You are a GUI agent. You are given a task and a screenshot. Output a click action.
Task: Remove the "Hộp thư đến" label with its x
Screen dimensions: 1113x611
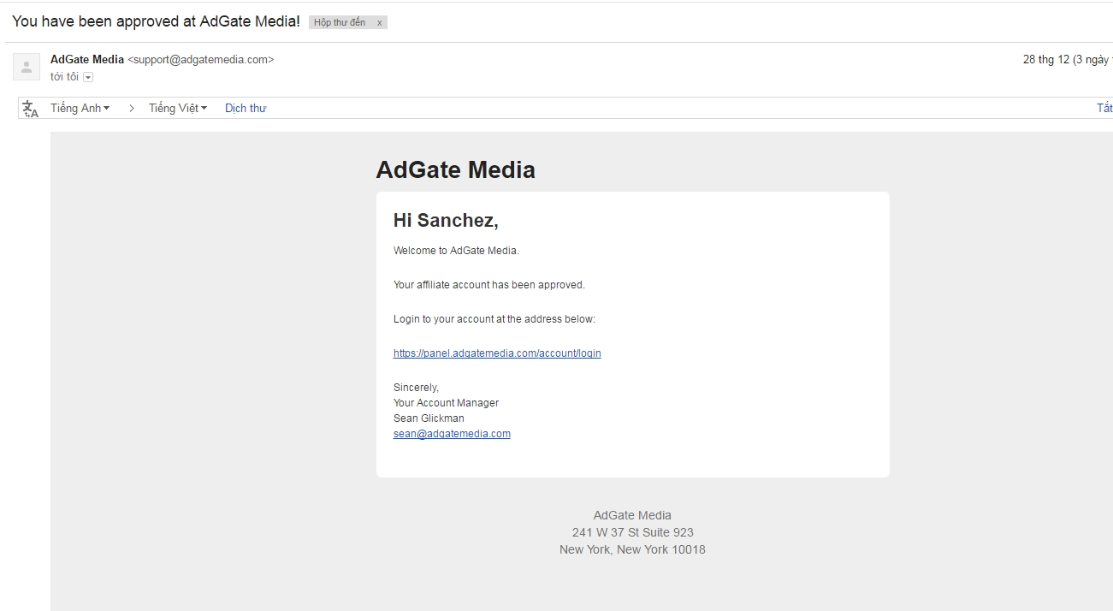coord(379,22)
